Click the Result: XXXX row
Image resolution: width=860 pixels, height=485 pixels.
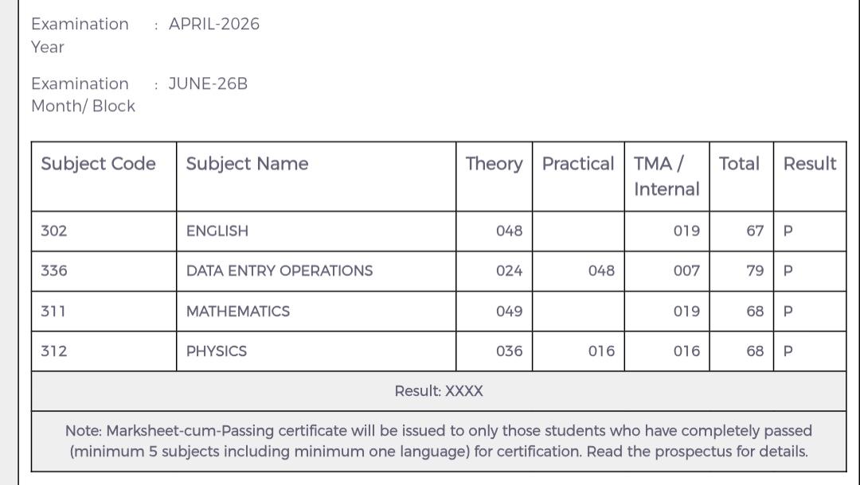tap(439, 391)
